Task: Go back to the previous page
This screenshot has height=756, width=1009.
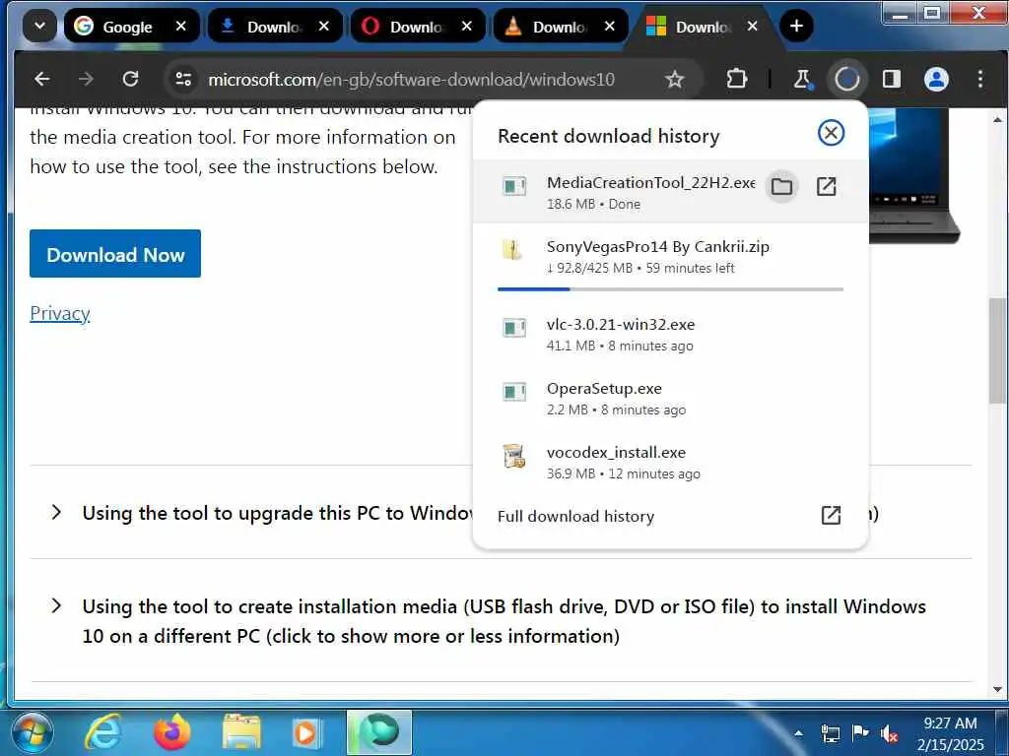Action: click(42, 79)
